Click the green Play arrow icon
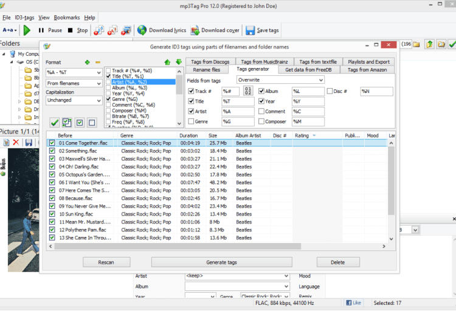456x311 pixels. tap(27, 30)
